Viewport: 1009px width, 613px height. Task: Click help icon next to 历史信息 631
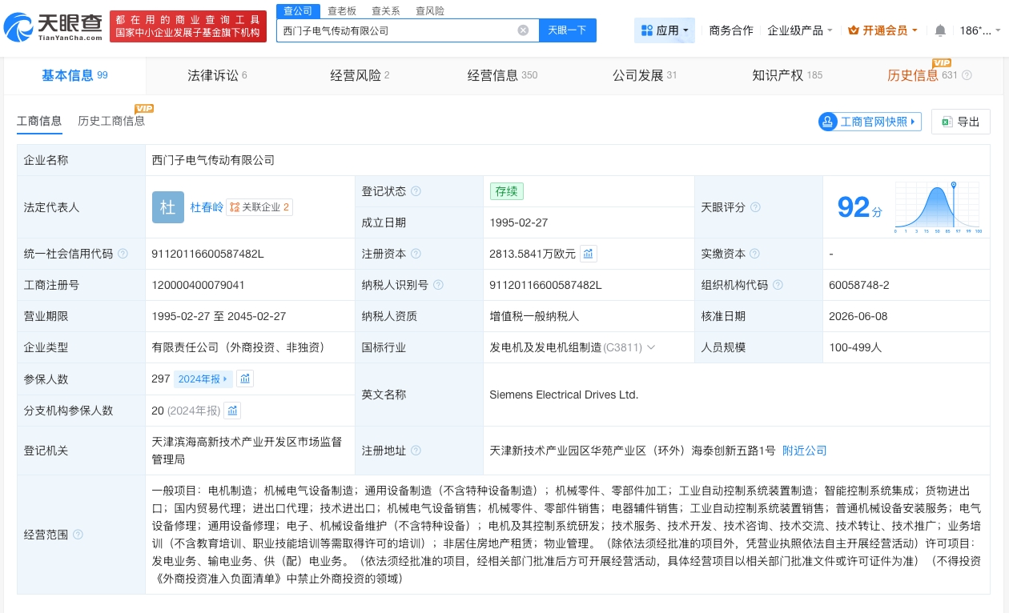click(x=967, y=75)
